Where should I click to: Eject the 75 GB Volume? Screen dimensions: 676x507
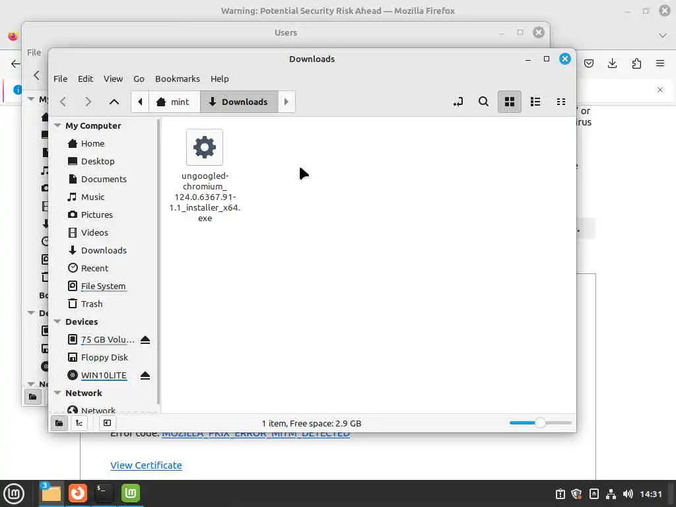(x=145, y=340)
